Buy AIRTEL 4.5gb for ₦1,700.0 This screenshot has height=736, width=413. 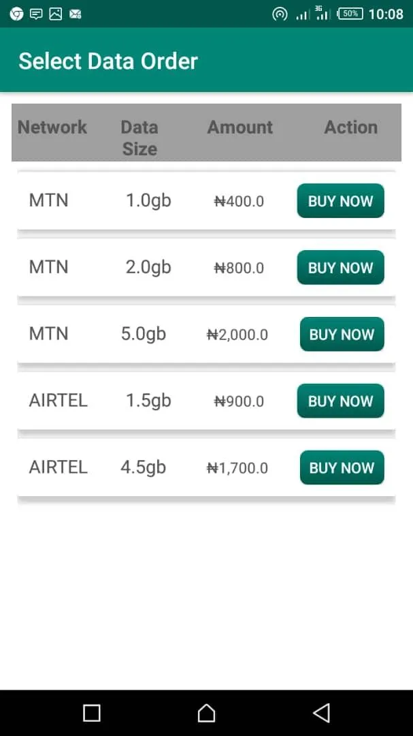[342, 468]
